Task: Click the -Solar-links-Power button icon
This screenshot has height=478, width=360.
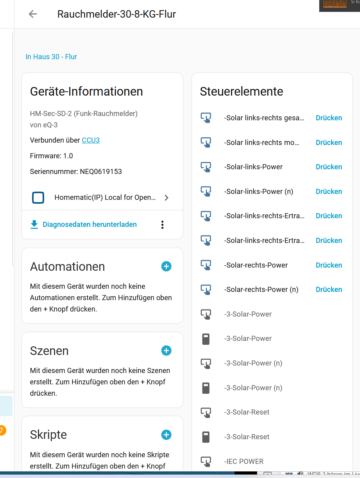Action: point(206,167)
